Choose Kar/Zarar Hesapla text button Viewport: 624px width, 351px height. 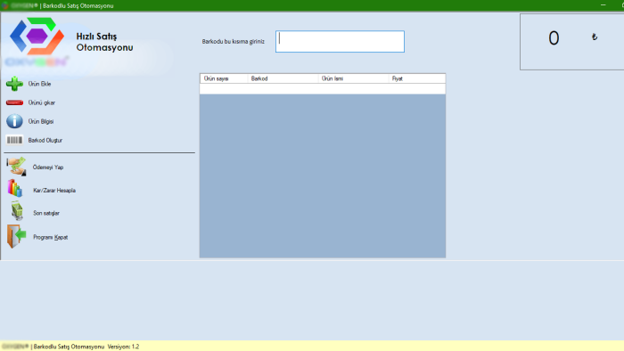(x=54, y=190)
